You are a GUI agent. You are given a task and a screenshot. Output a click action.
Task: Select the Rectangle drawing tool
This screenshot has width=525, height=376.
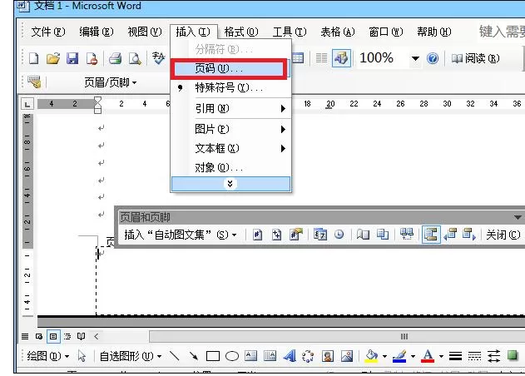pos(213,356)
